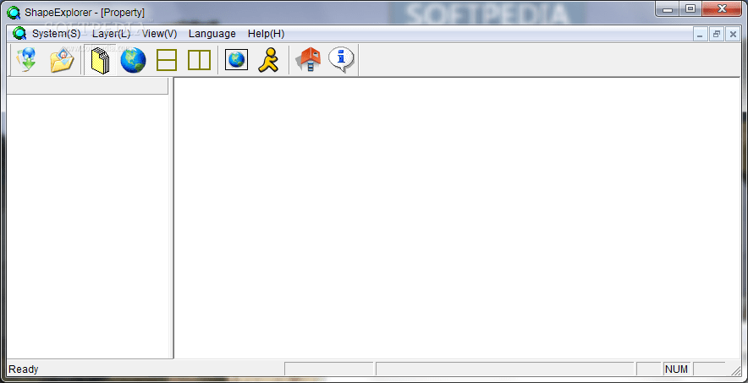Open the System(S) menu

point(57,34)
